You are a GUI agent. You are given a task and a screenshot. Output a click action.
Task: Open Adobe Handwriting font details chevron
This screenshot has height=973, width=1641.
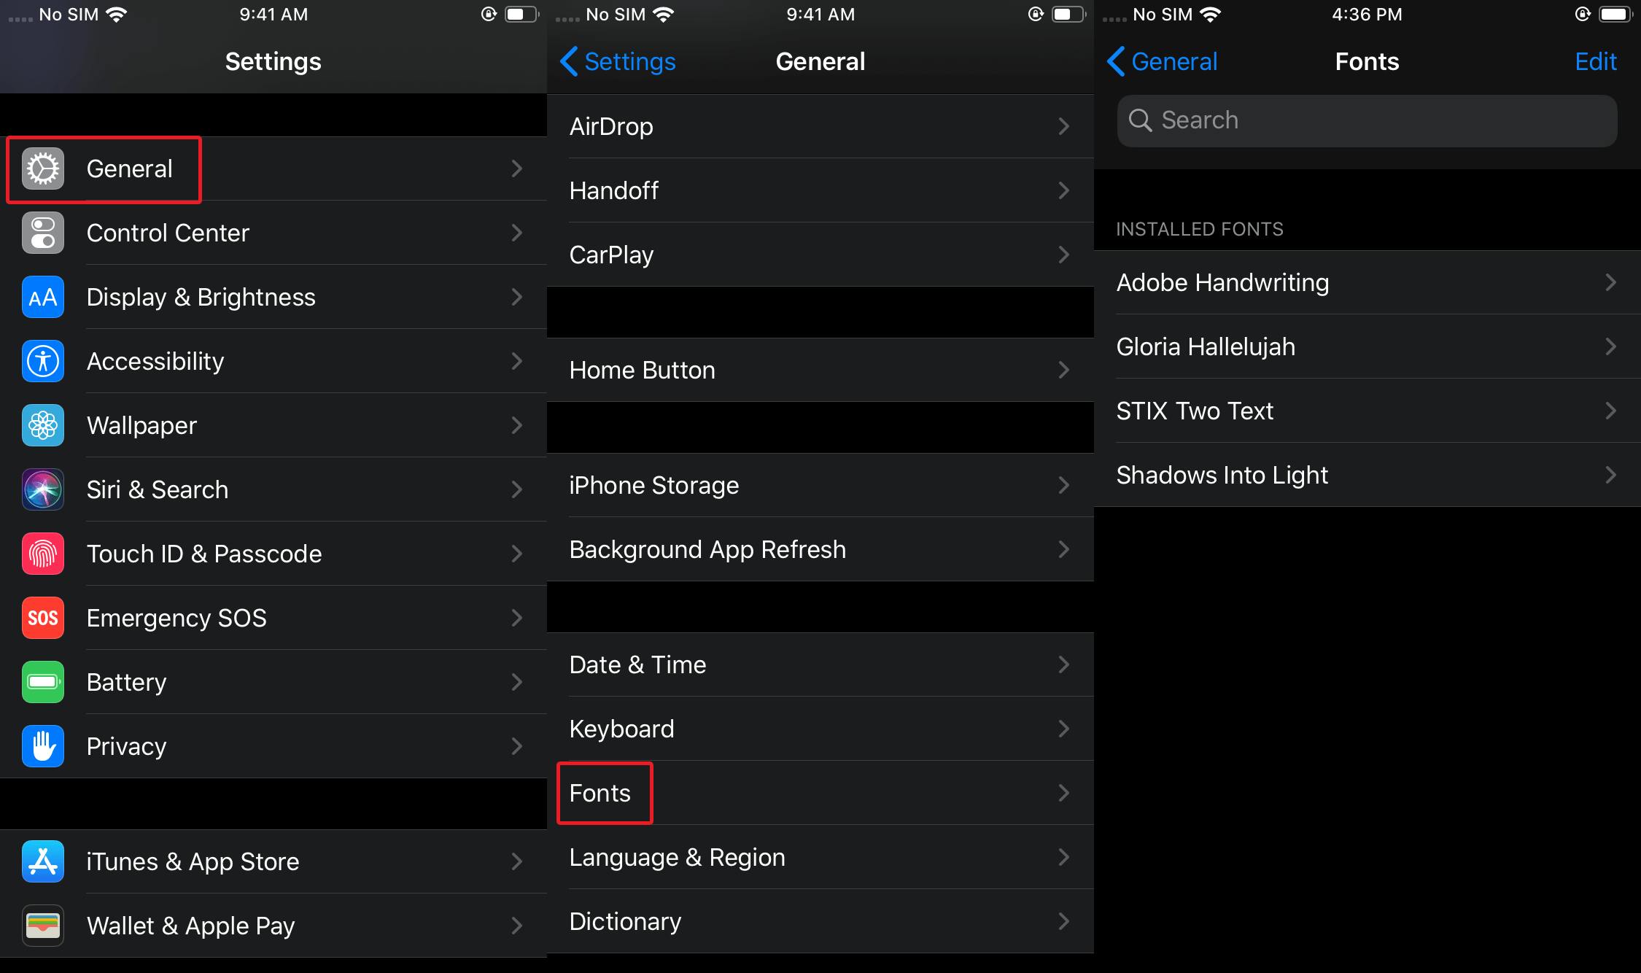pos(1611,282)
